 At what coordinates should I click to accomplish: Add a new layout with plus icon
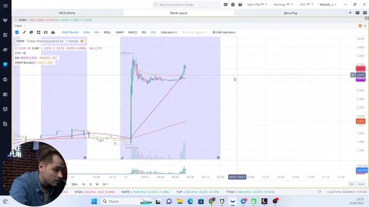pyautogui.click(x=350, y=13)
